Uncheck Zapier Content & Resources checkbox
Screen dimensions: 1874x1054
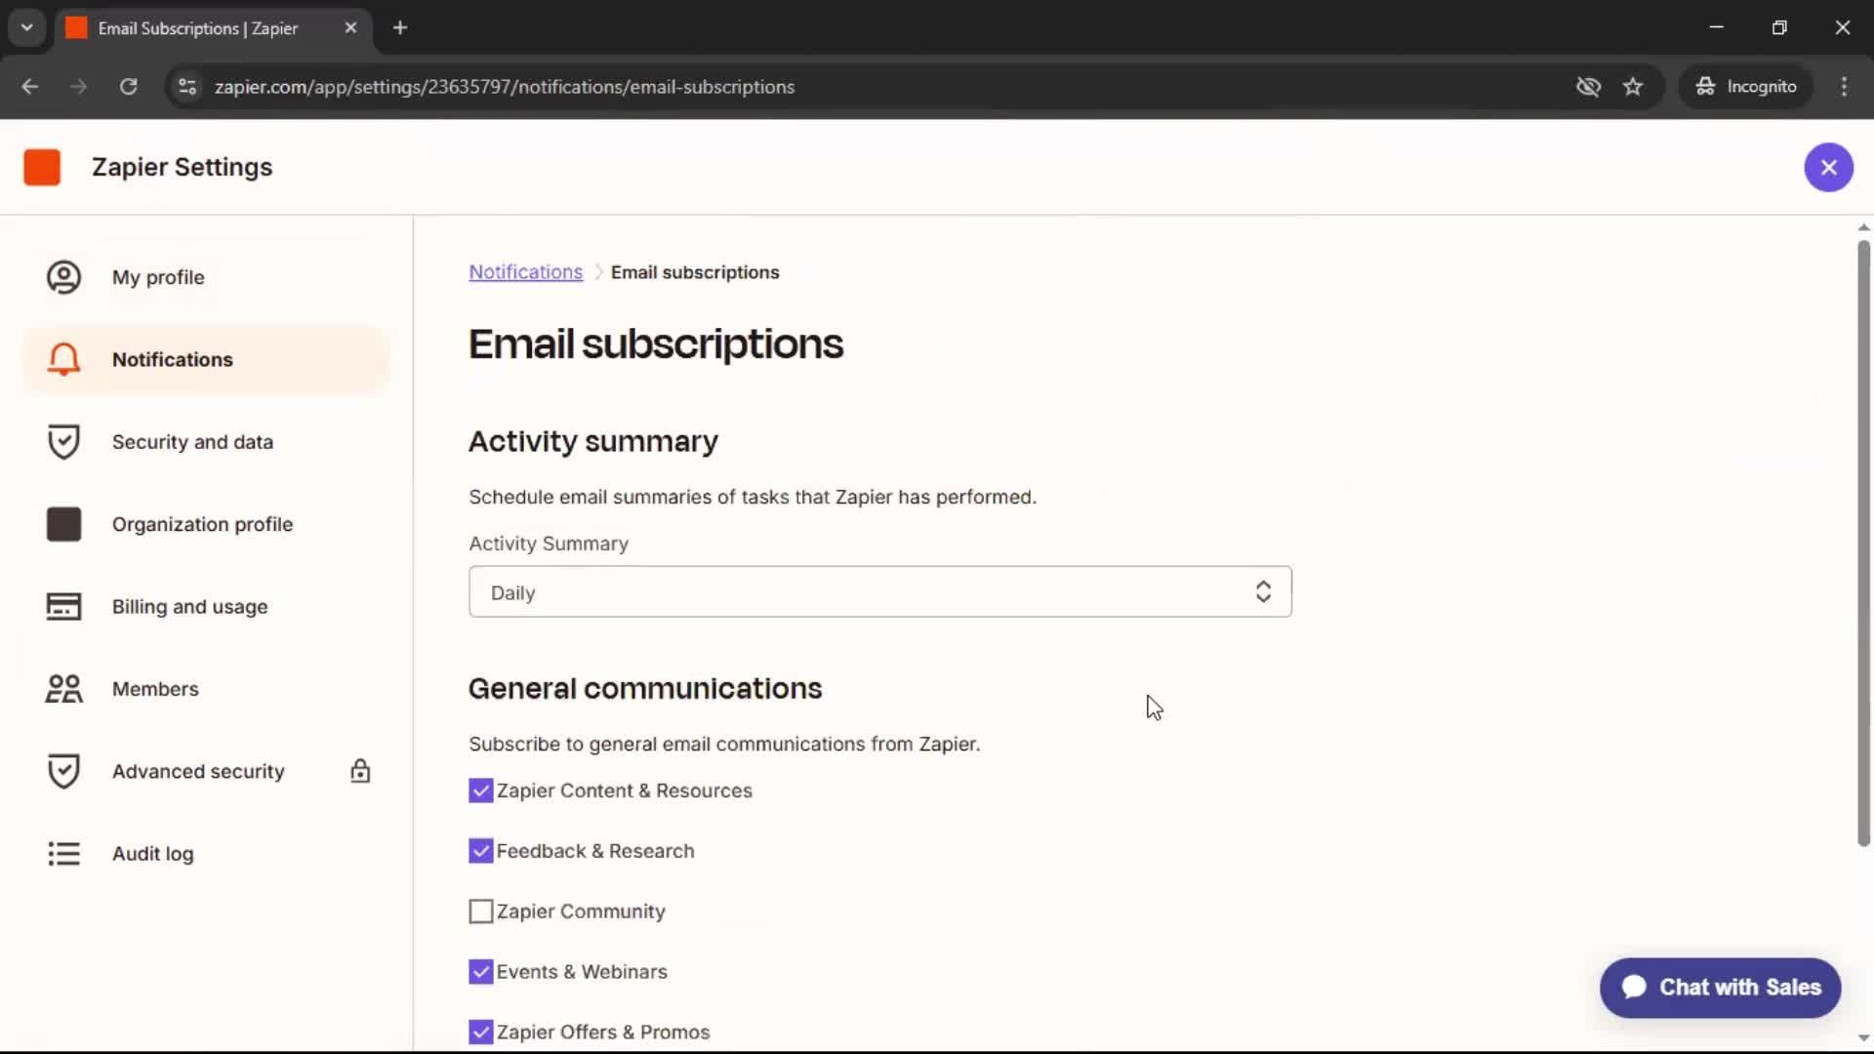(480, 790)
